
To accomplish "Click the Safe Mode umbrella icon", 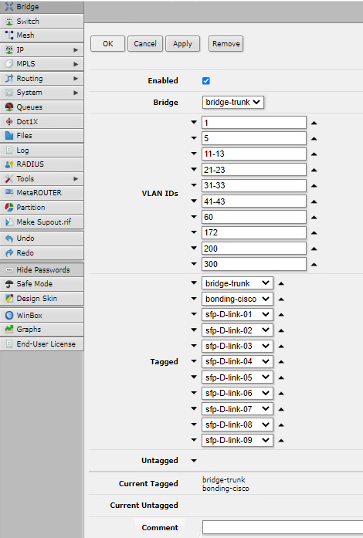I will [9, 284].
